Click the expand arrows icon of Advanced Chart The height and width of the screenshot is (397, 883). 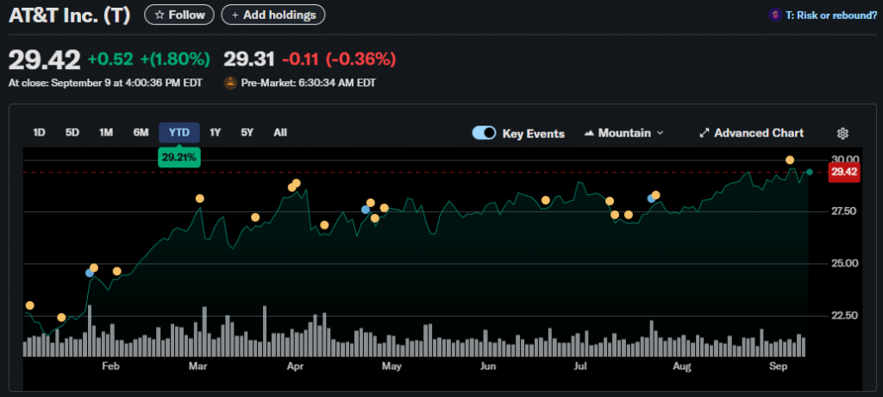[704, 133]
